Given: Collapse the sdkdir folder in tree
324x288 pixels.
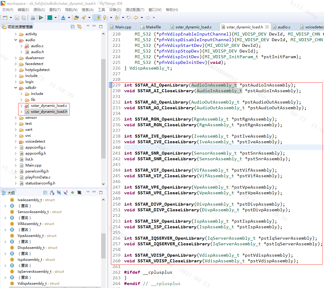Looking at the screenshot, I should 16,88.
